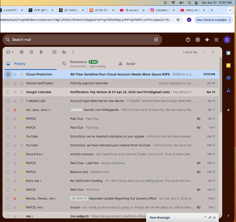
Task: Open Google Keep side panel icon
Action: click(x=228, y=65)
